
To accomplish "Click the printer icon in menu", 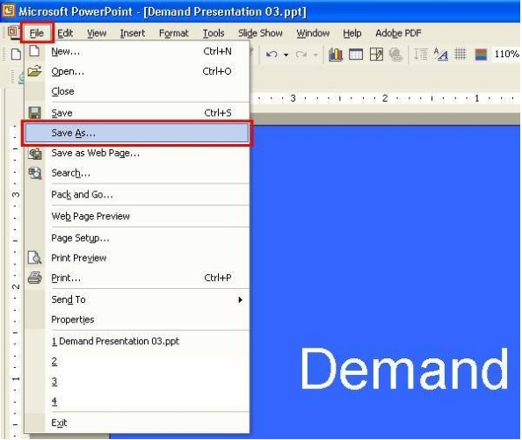I will click(x=34, y=278).
